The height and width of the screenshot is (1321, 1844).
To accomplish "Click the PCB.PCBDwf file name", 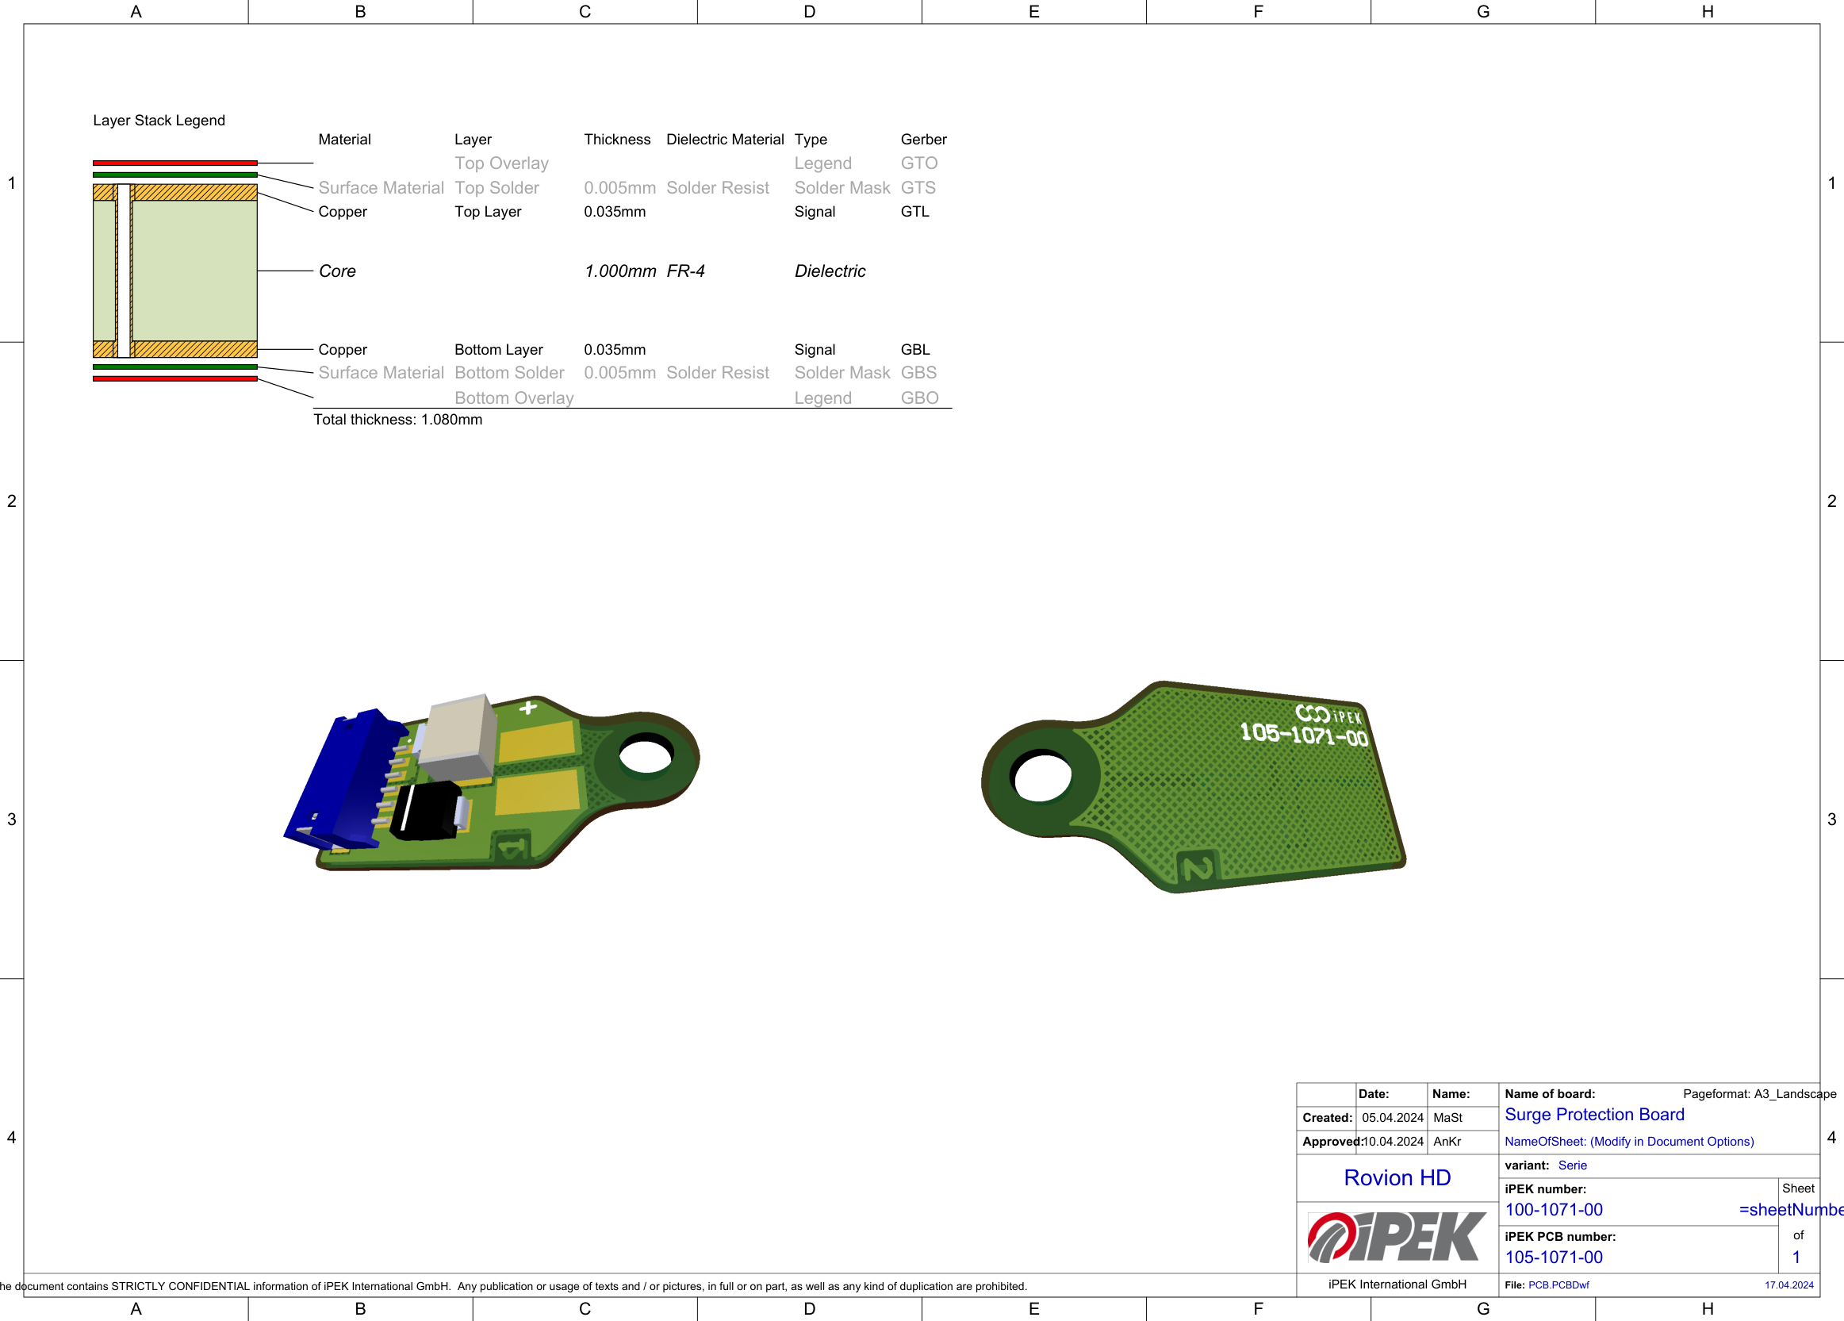I will click(x=1558, y=1285).
